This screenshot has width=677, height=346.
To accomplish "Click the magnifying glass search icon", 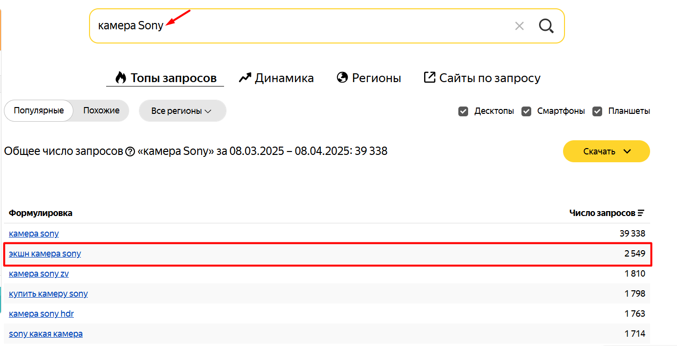I will (x=546, y=26).
